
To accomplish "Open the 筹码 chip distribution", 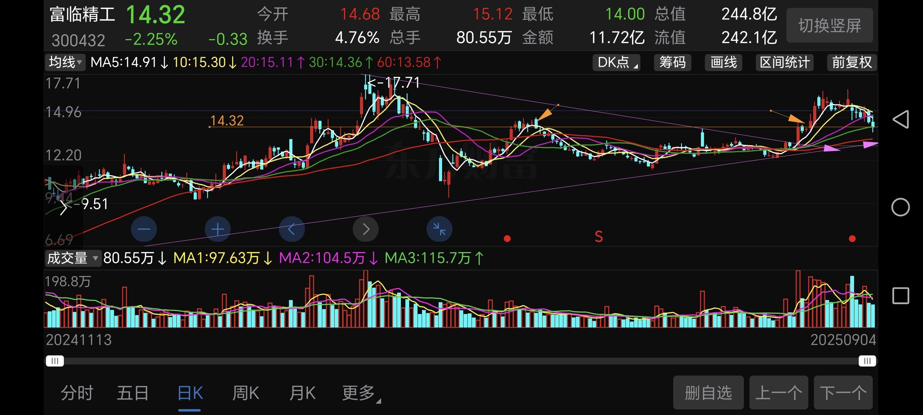I will pyautogui.click(x=672, y=62).
